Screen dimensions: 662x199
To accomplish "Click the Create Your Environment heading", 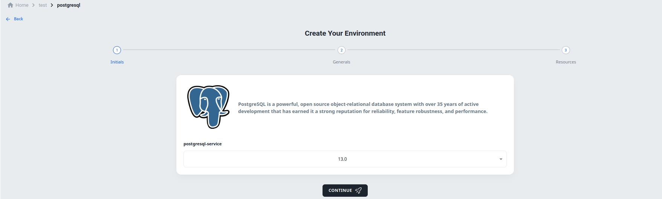I will tap(345, 33).
